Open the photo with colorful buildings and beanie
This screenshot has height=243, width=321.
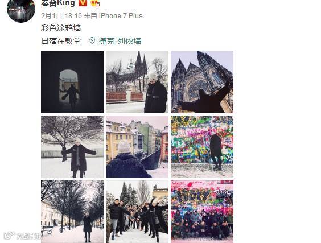(x=137, y=147)
